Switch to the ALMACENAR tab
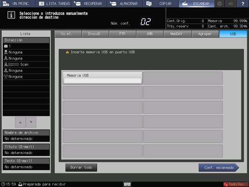The image size is (249, 187). coord(125,3)
